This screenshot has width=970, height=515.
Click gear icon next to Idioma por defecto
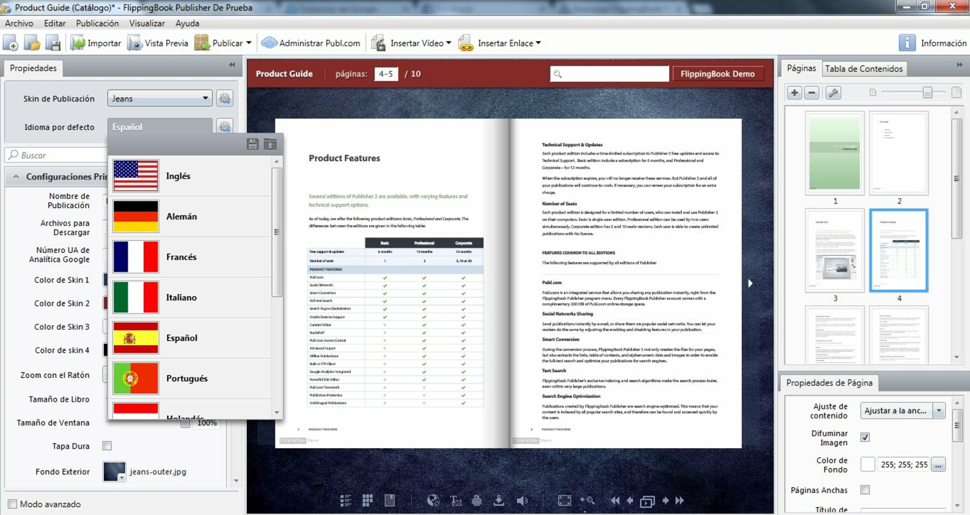coord(224,126)
